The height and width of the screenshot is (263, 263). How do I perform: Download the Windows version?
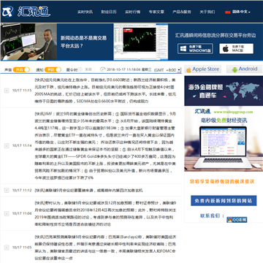(x=195, y=49)
